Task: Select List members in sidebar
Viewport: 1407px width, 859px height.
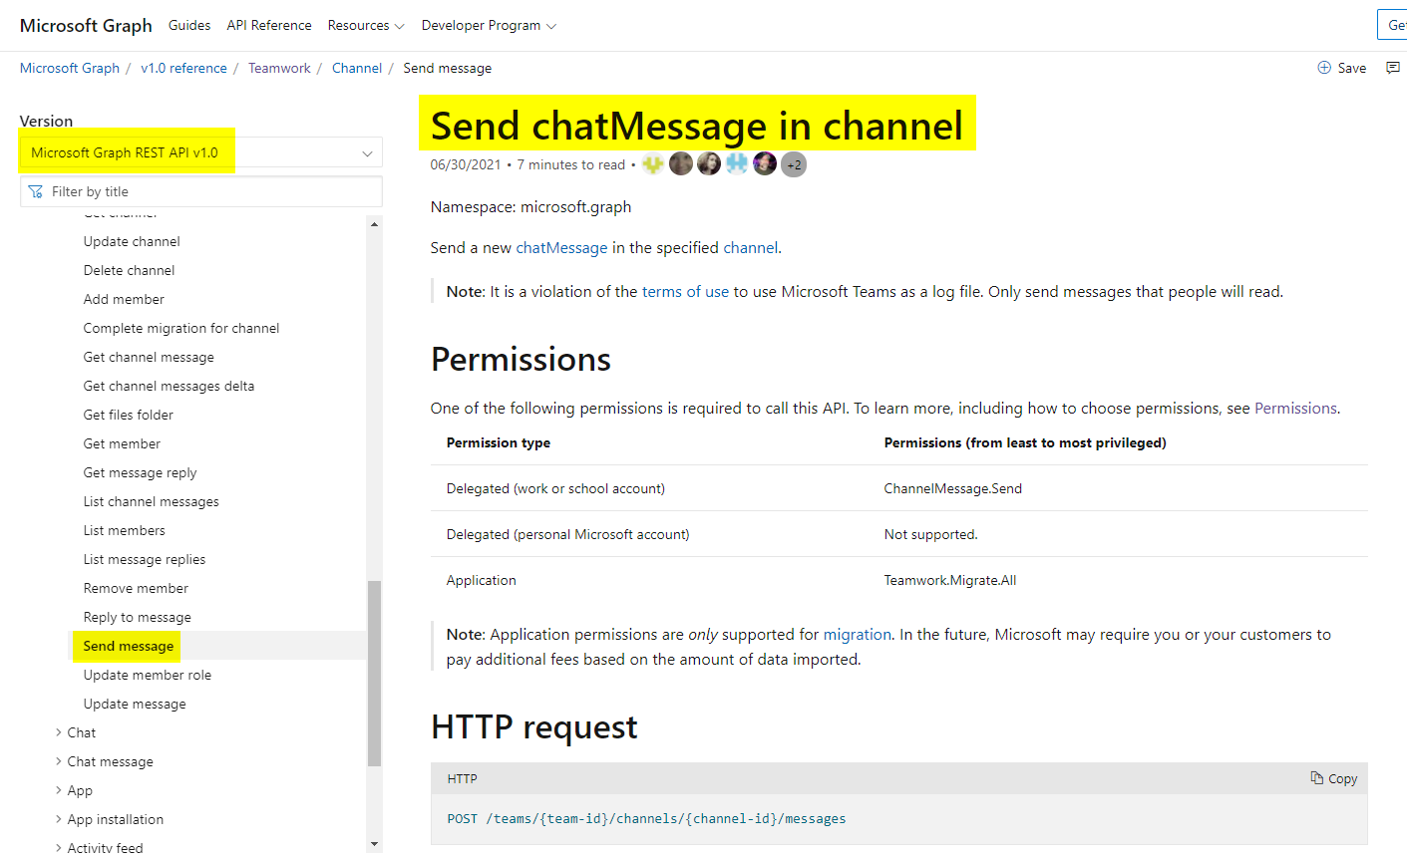Action: pos(124,530)
